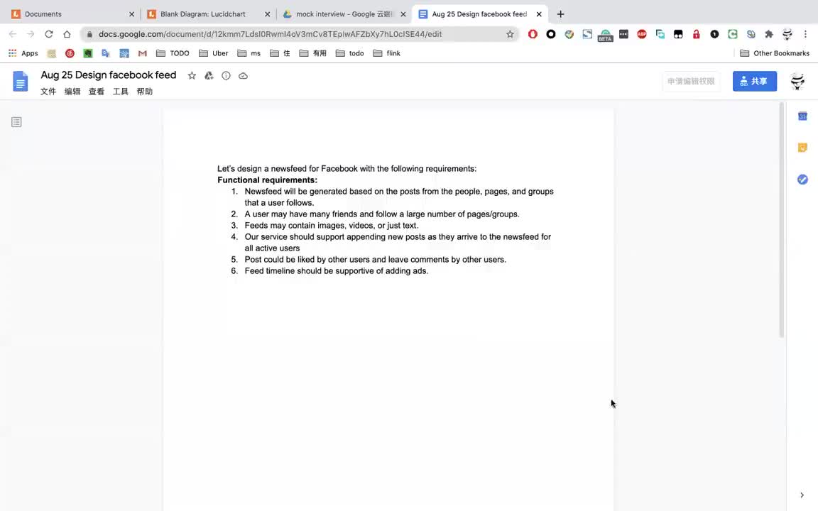Screen dimensions: 818x511
Task: Star the document Aug 25 Design facebook feed
Action: click(192, 76)
